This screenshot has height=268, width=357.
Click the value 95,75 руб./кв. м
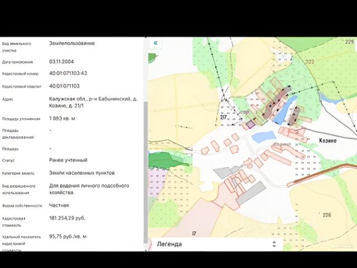click(x=68, y=237)
